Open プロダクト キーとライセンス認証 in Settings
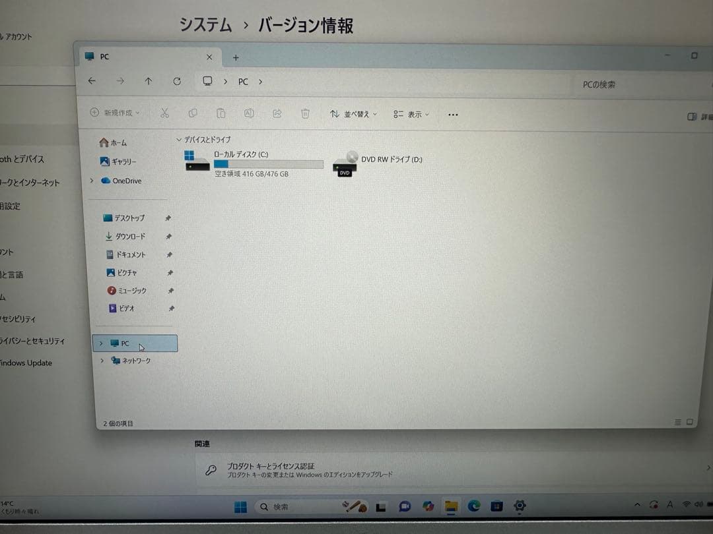The height and width of the screenshot is (534, 713). (454, 469)
